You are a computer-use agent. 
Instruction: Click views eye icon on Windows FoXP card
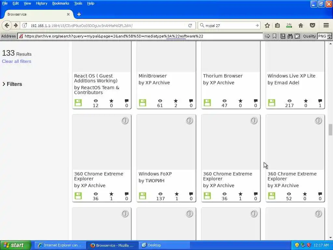160,194
